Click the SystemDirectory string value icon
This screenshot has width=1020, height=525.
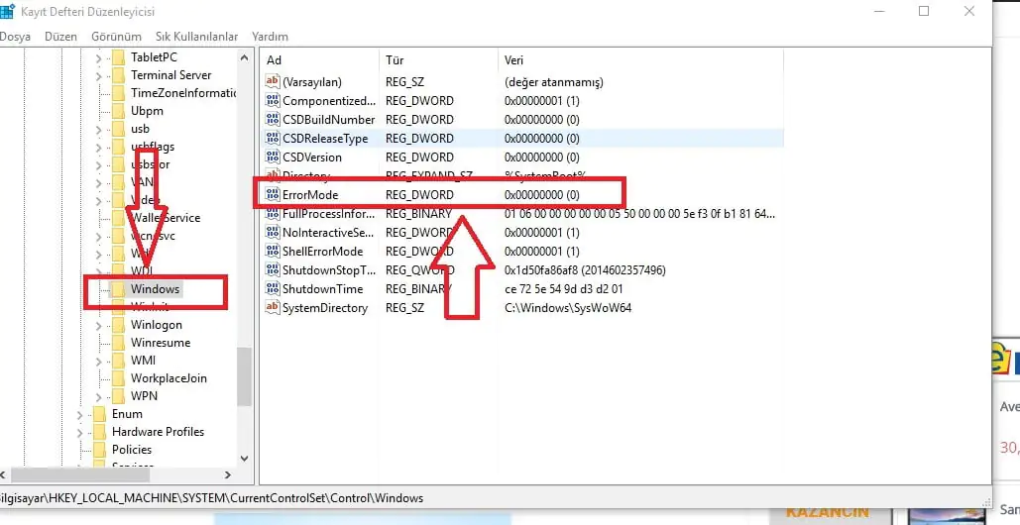(274, 308)
